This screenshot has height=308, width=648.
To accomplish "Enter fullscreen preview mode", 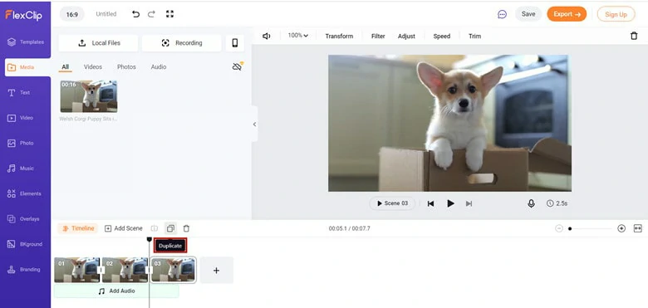I will point(169,14).
